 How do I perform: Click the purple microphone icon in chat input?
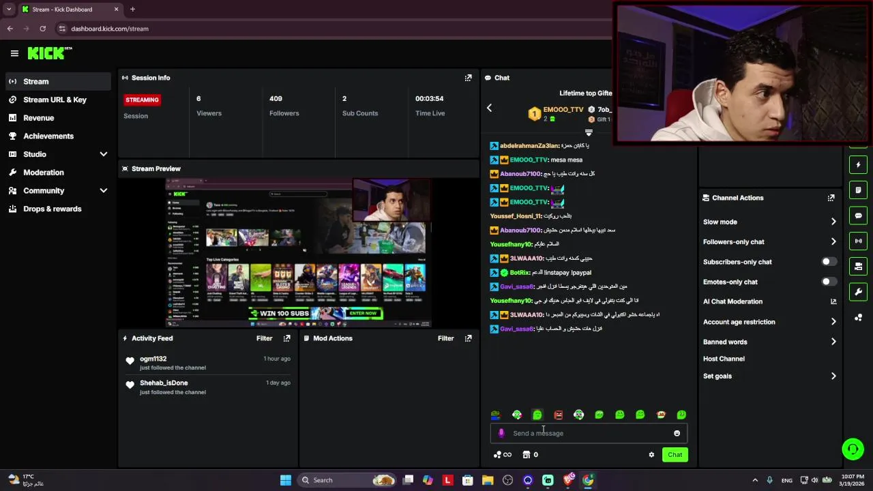click(501, 433)
